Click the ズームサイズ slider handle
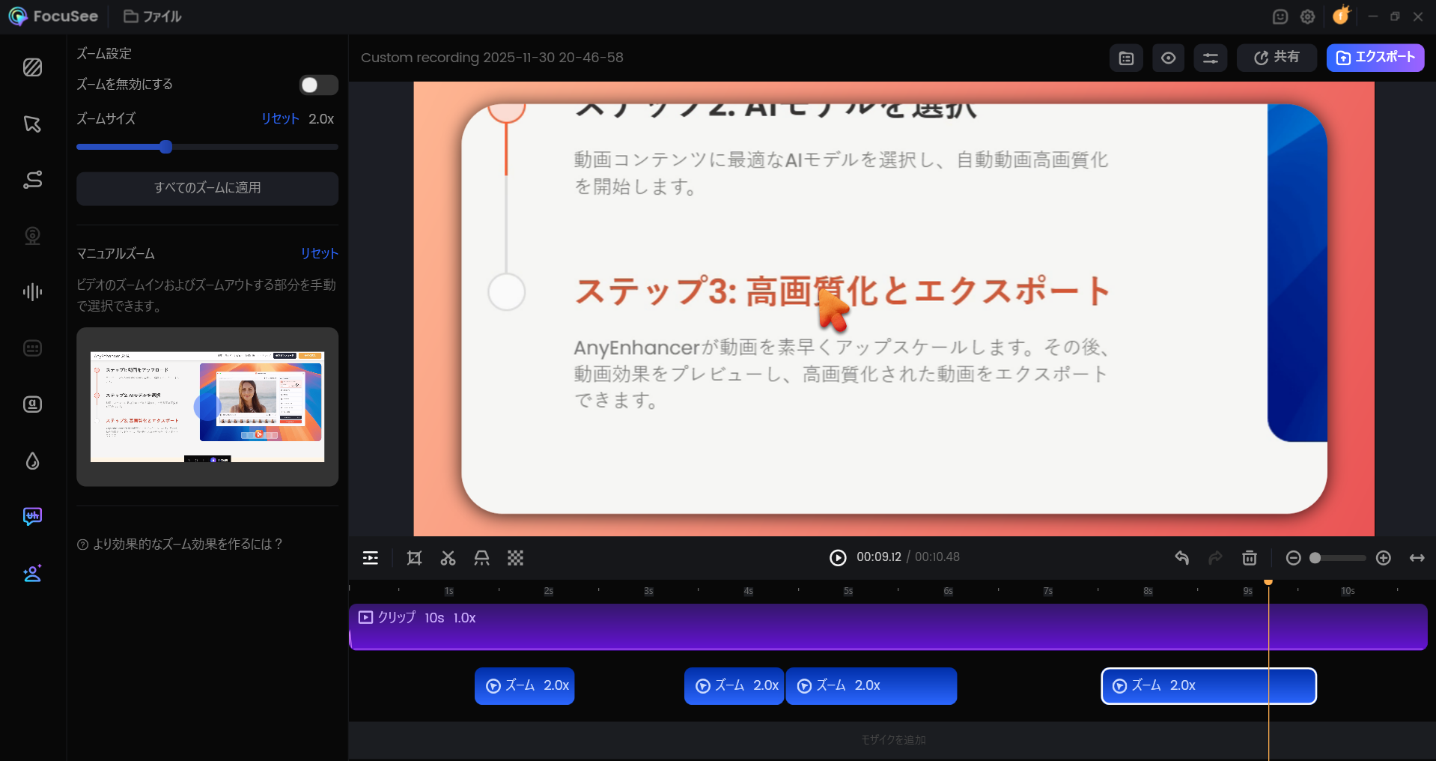The image size is (1436, 761). point(166,147)
